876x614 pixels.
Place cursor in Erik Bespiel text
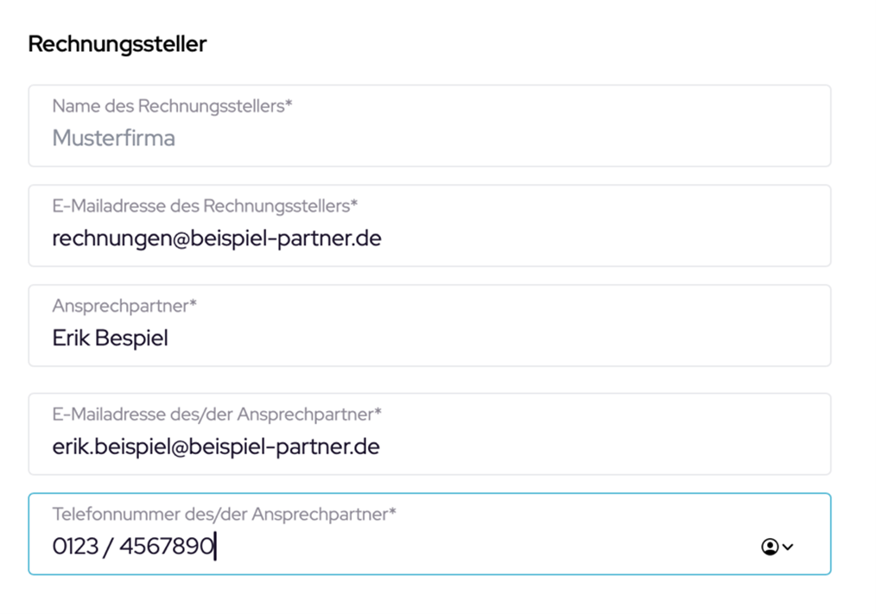point(110,339)
